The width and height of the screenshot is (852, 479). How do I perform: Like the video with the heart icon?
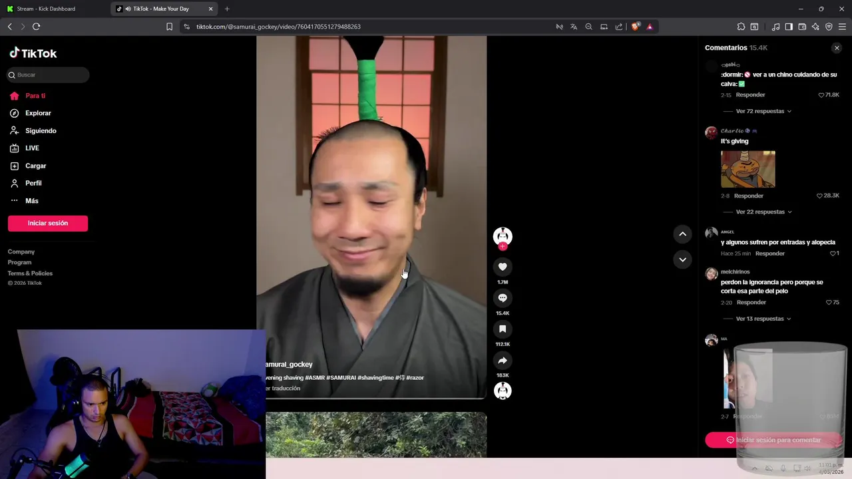503,267
